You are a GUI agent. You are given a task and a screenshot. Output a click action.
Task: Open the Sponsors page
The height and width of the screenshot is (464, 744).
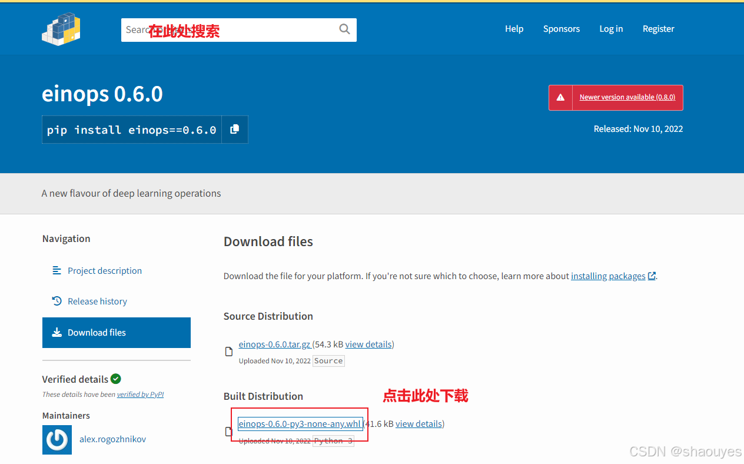click(x=562, y=29)
